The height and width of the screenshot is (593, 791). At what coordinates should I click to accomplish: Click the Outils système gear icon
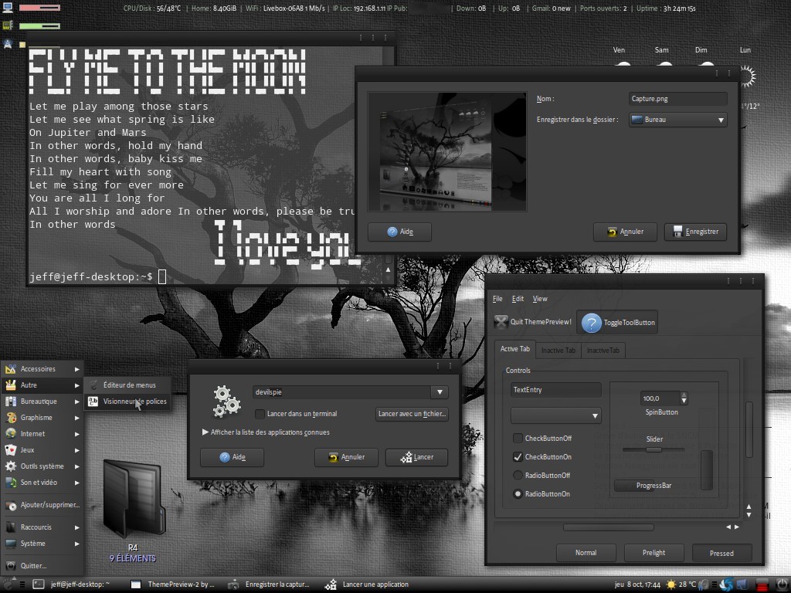pos(11,466)
